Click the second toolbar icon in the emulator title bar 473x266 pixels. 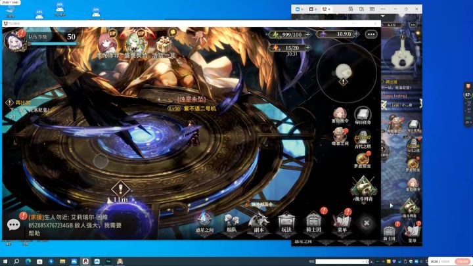(x=361, y=9)
